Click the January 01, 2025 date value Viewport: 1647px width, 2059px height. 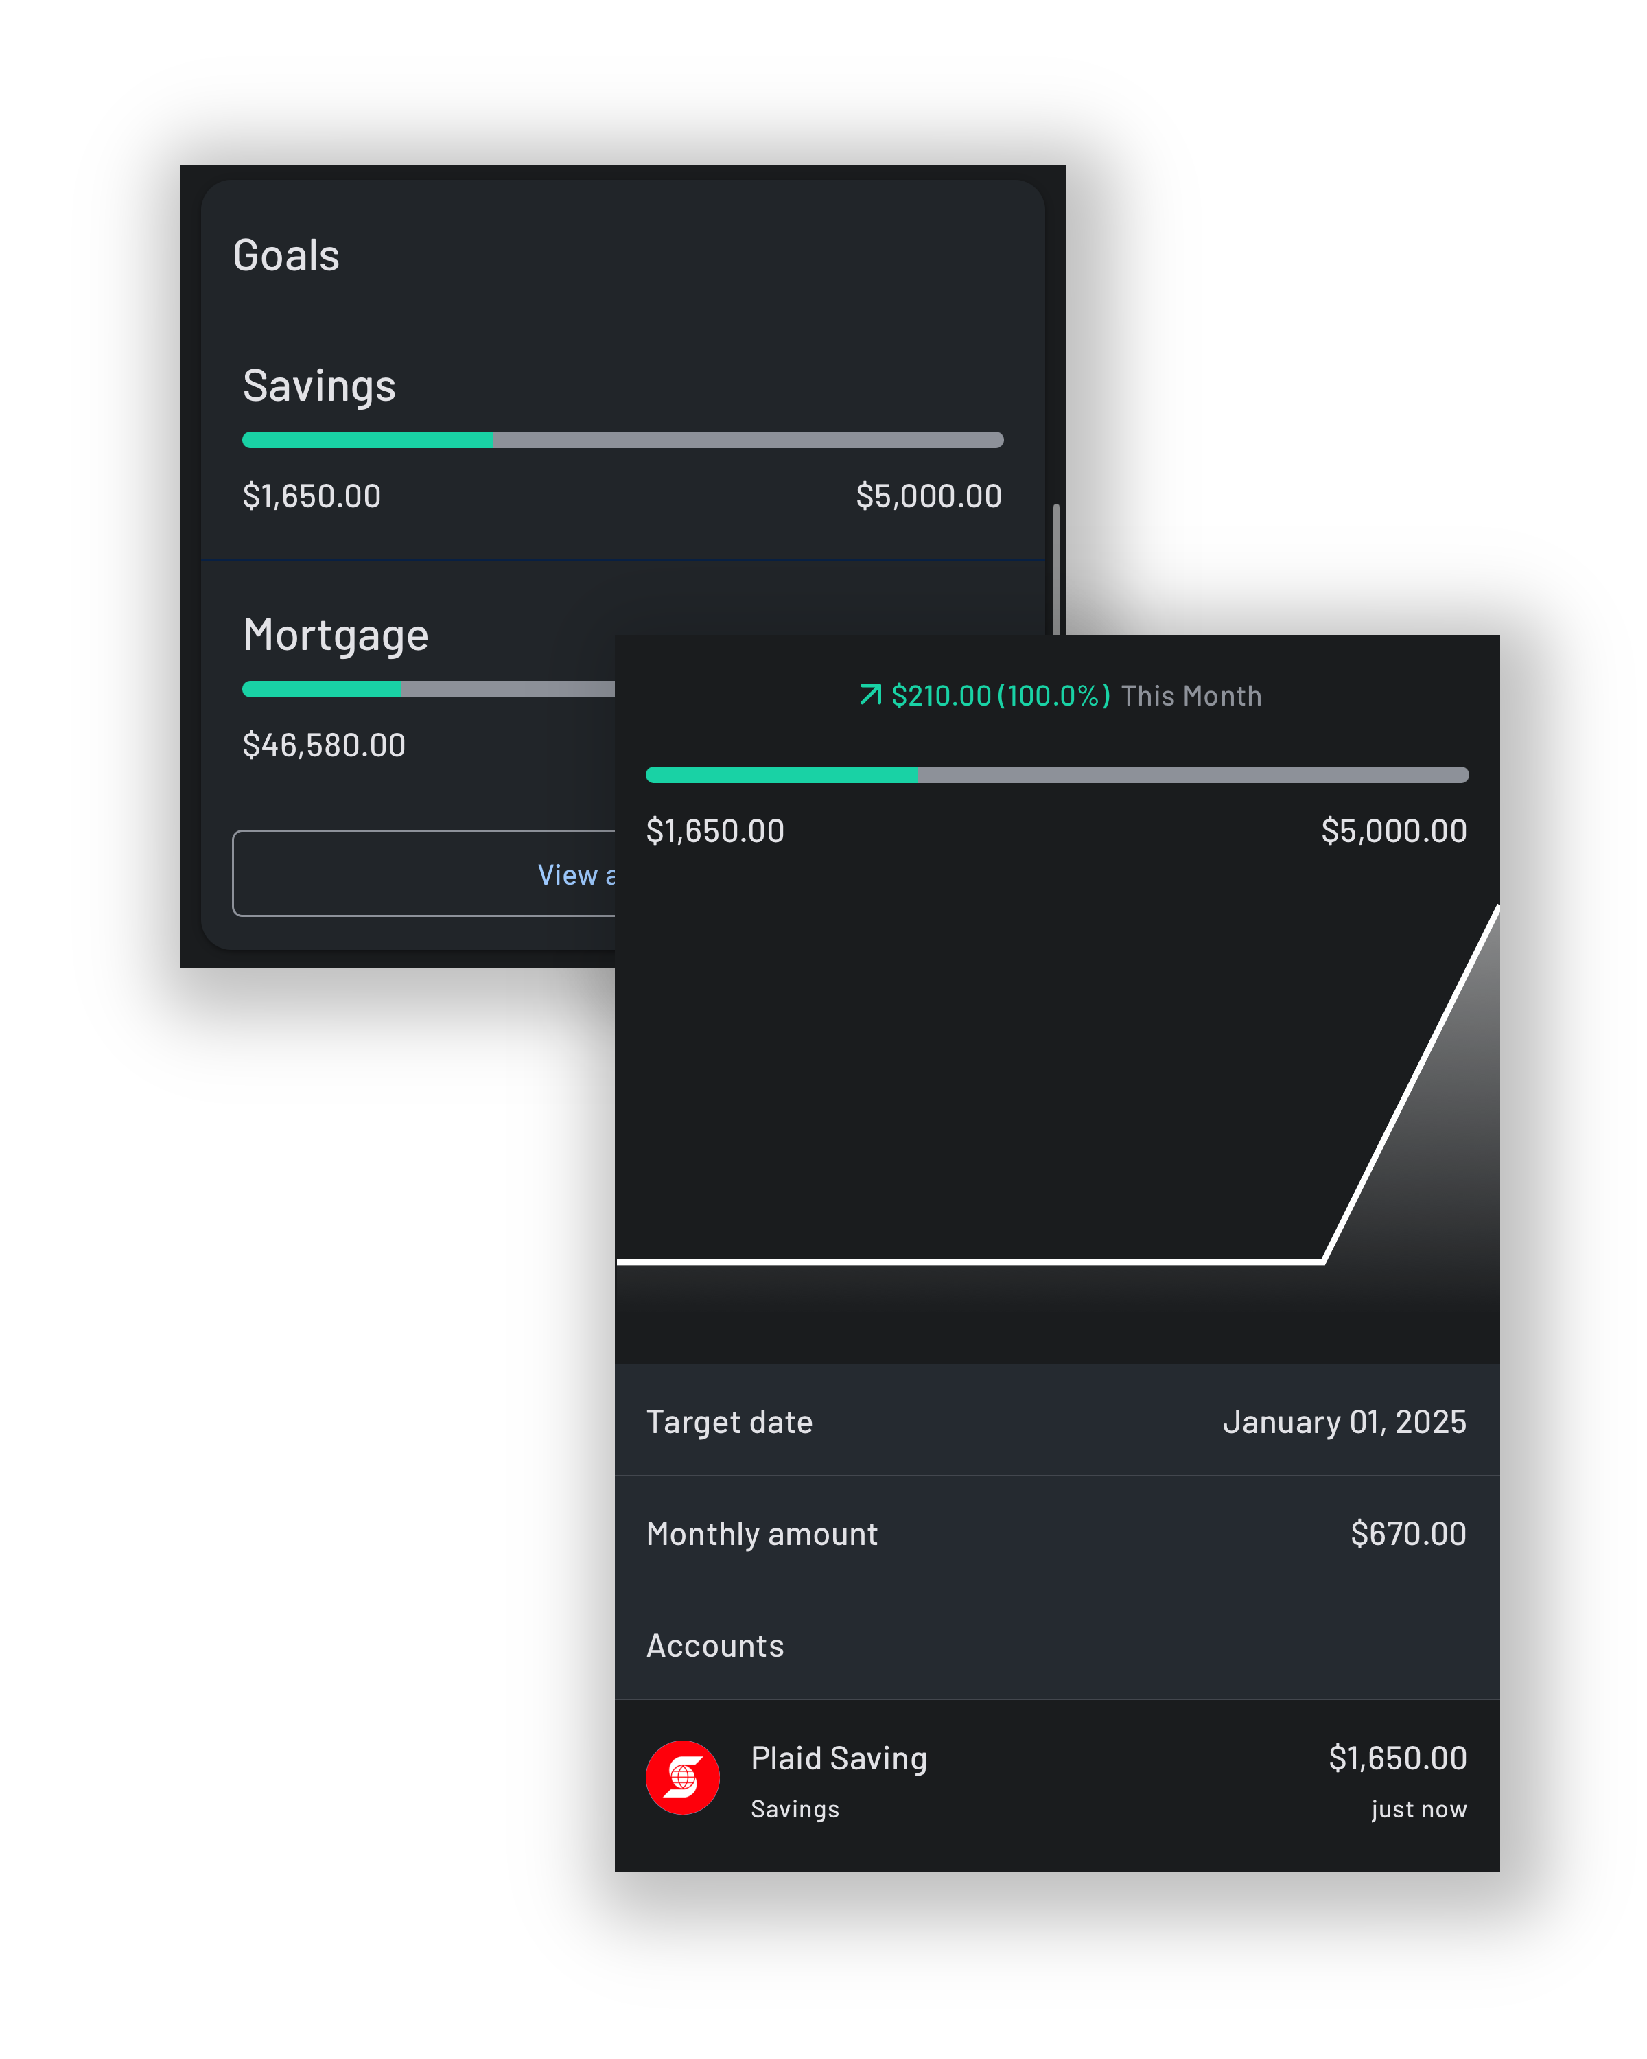[1344, 1422]
